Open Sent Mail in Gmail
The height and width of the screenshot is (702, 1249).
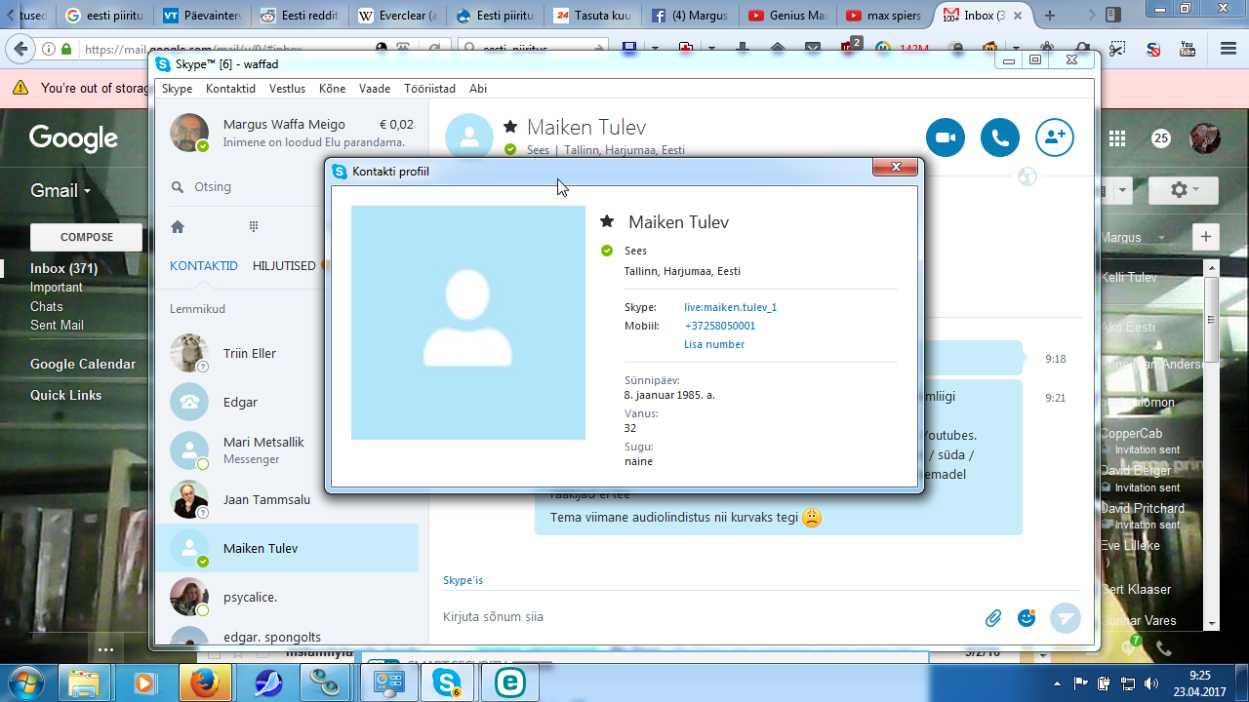[x=57, y=325]
